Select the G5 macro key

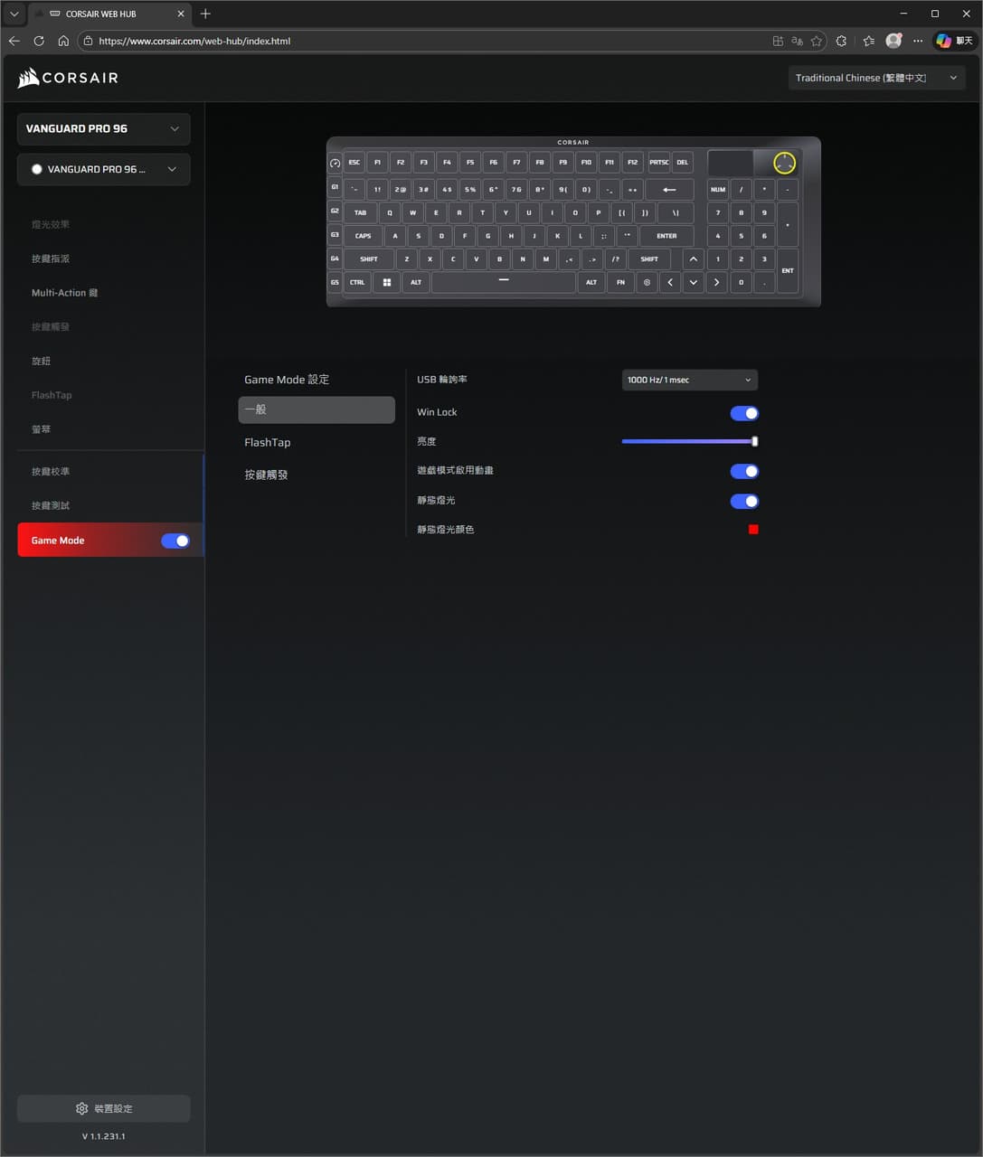tap(335, 282)
